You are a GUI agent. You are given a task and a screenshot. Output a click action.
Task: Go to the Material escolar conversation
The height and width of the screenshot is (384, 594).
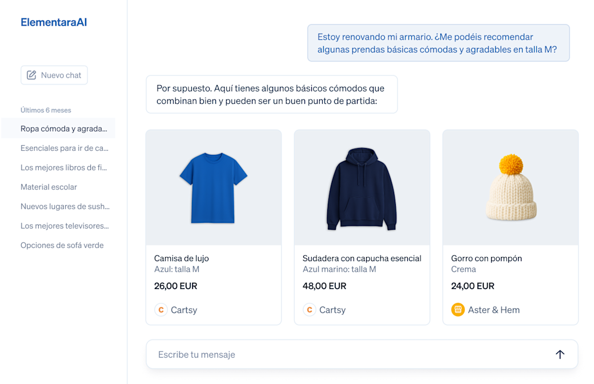49,187
